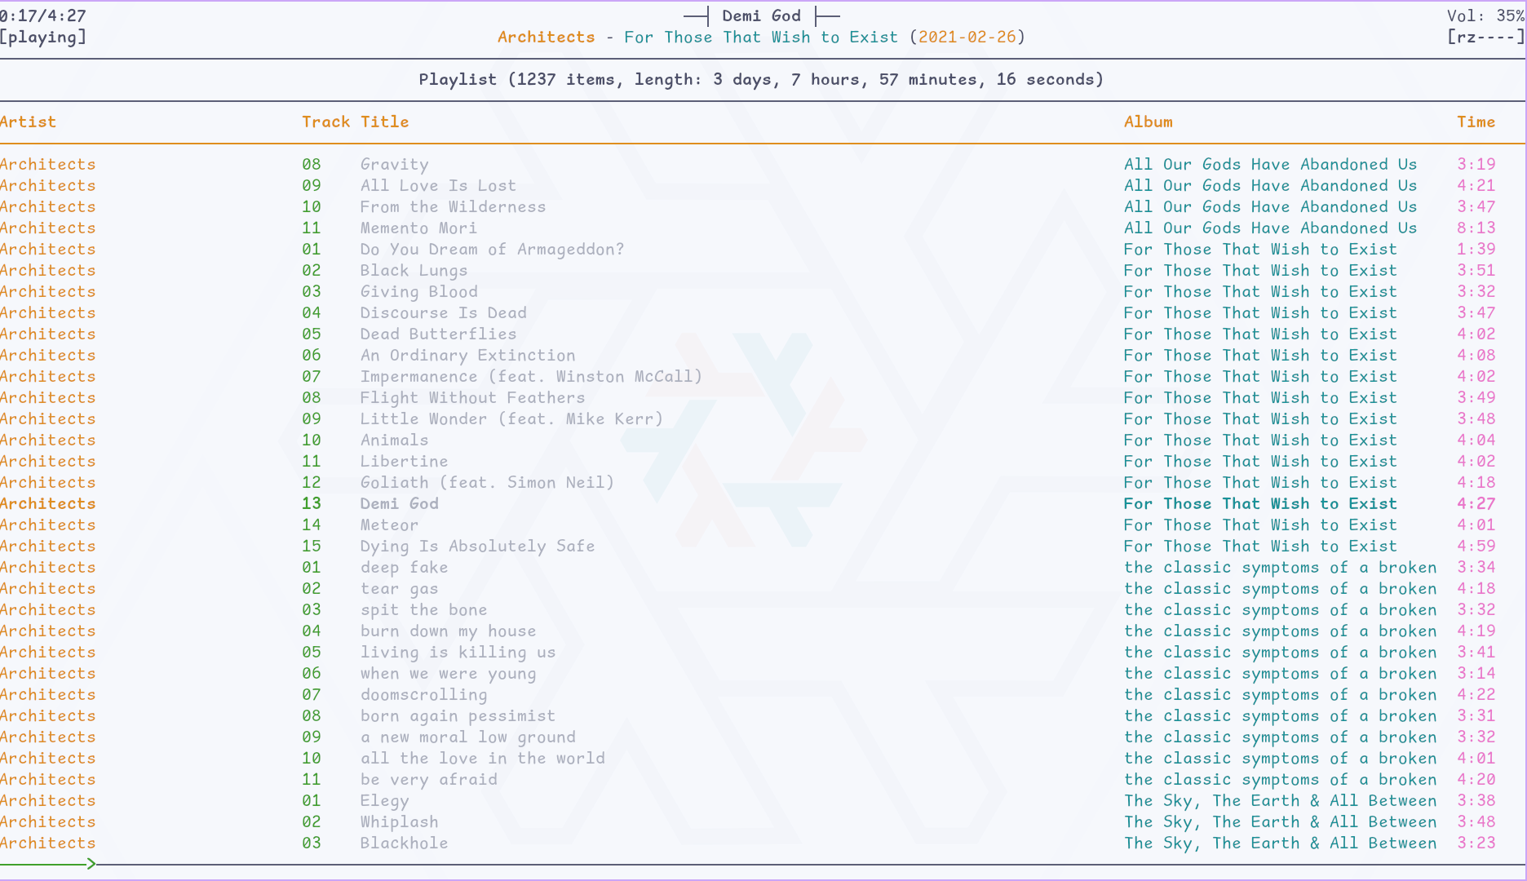Select the currently playing Demi God track

coord(399,503)
